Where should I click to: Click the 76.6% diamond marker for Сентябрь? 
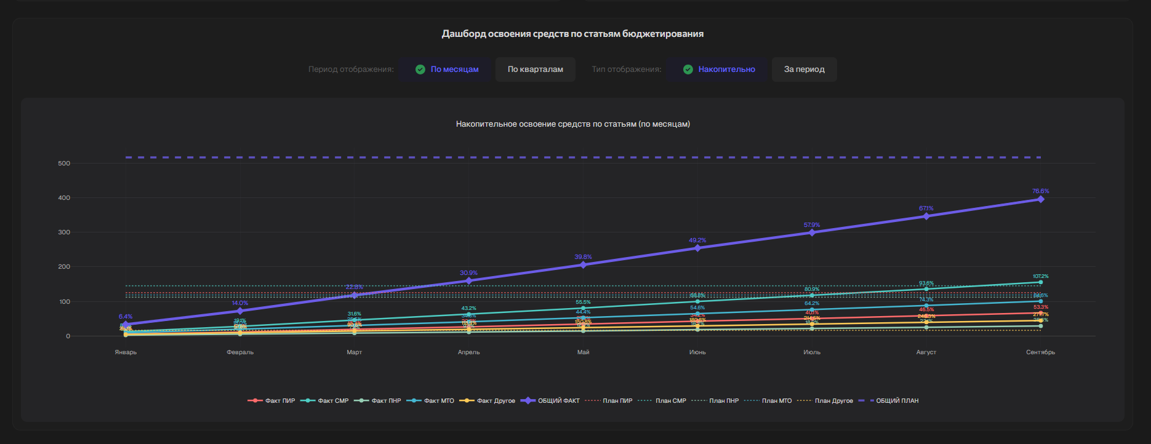click(1041, 199)
